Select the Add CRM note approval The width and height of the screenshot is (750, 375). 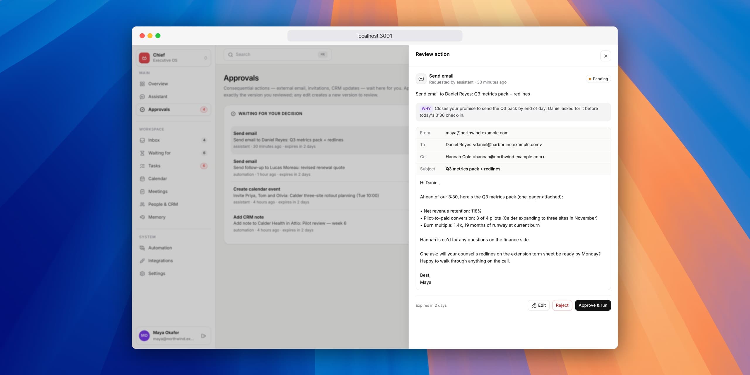[319, 224]
